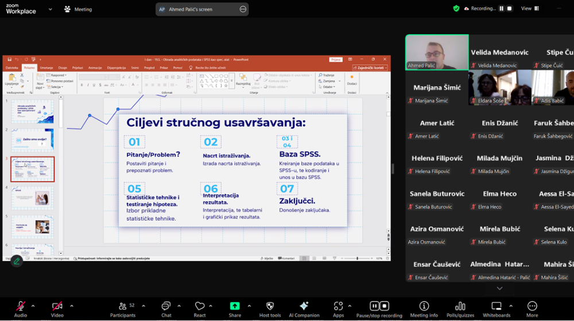Open the Zoom Workplace dropdown chevron
Screen dimensions: 574x321
pyautogui.click(x=50, y=9)
